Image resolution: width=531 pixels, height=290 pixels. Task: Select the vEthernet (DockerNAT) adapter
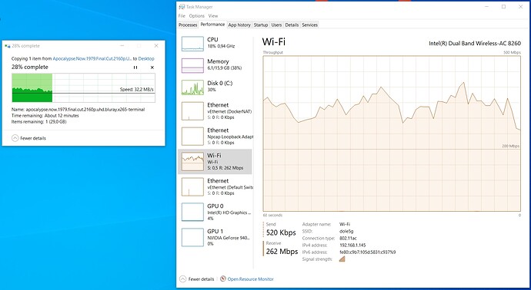tap(215, 111)
